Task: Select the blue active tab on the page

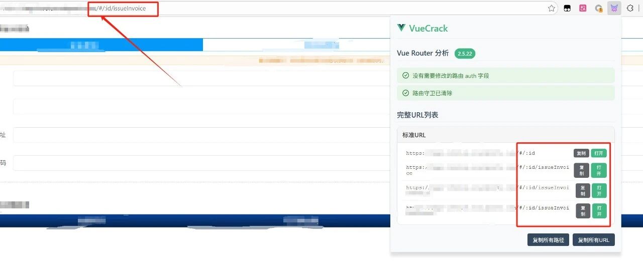Action: pos(101,45)
